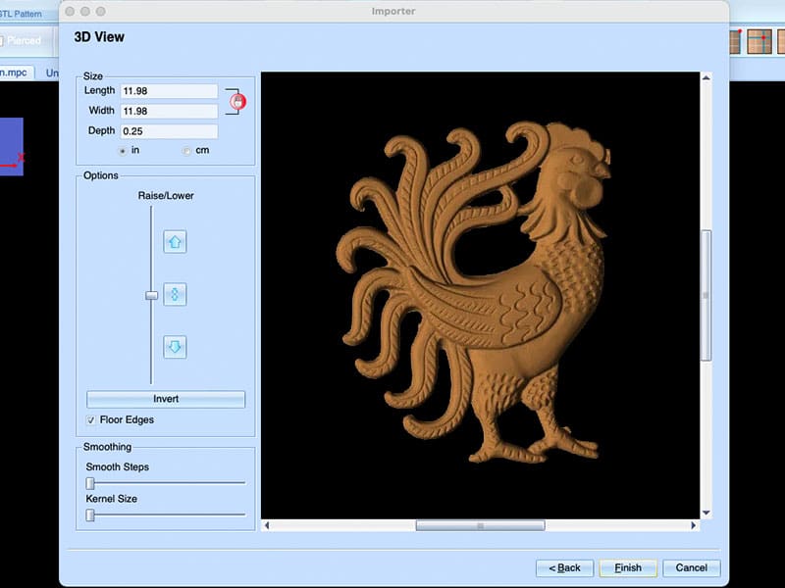Select the center origin anchor icon in the toolbar

[759, 41]
